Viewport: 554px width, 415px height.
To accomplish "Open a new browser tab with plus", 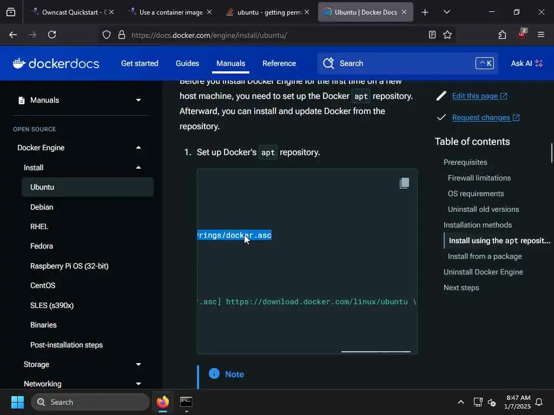I will click(x=425, y=12).
